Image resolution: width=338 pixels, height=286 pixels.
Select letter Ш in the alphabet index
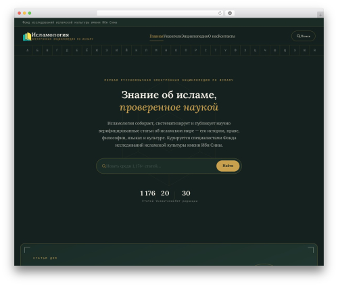click(275, 50)
